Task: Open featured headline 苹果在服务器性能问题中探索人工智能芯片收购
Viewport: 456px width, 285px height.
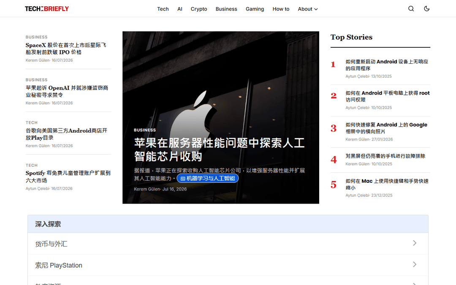Action: pyautogui.click(x=219, y=149)
